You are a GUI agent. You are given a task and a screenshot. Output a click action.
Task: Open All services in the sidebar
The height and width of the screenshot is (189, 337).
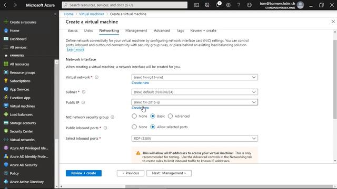[x=18, y=47]
